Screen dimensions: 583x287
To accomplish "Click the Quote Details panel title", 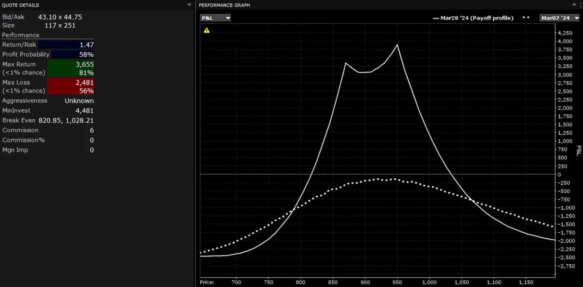I will tap(20, 5).
